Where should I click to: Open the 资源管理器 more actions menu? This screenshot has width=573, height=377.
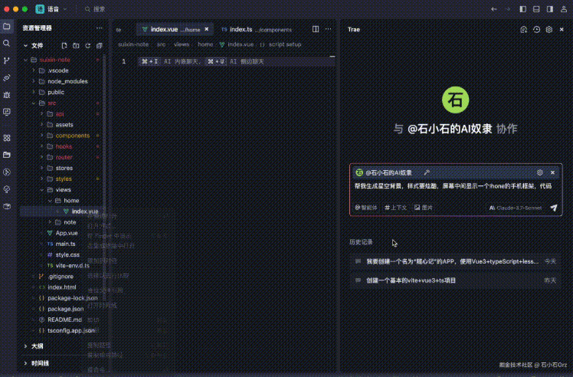pos(100,28)
